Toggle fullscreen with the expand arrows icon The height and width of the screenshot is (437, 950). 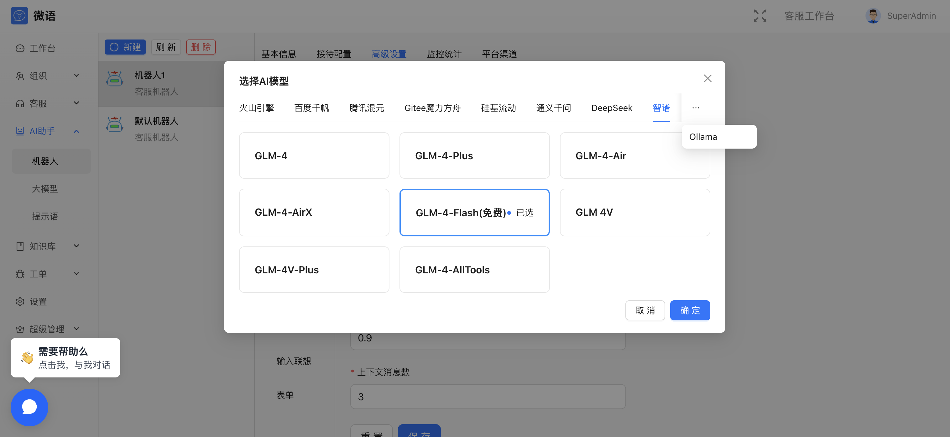760,15
